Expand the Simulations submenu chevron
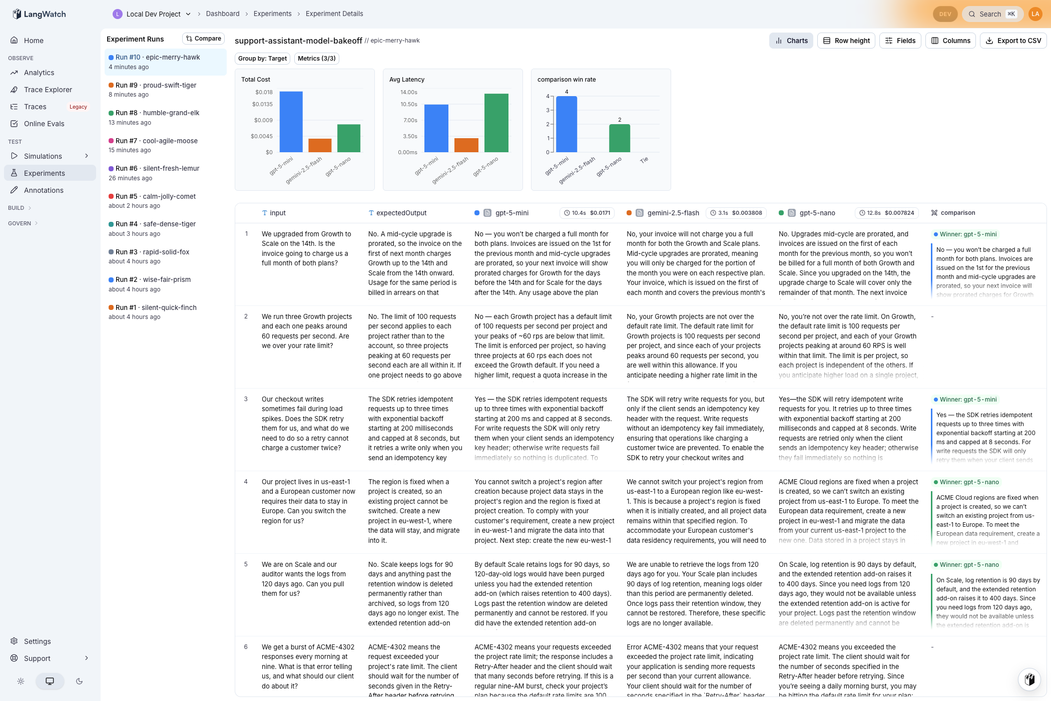This screenshot has height=701, width=1051. (x=87, y=156)
